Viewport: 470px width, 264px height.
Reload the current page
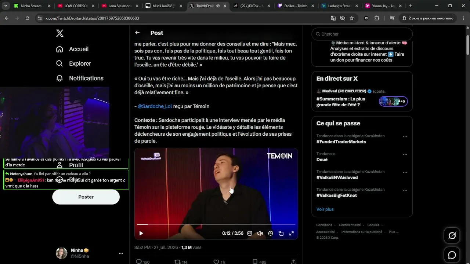27,18
